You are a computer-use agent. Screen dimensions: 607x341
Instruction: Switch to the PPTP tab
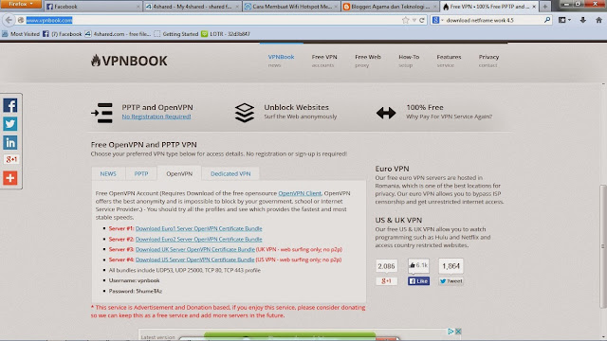[x=141, y=173]
